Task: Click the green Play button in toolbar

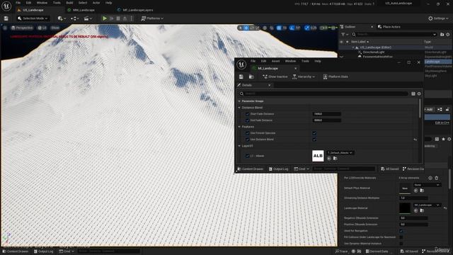Action: coord(105,18)
